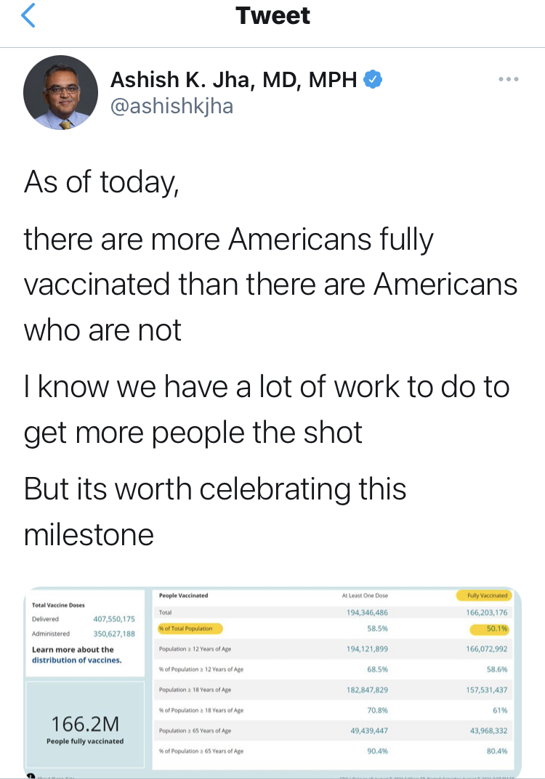Tap the 166.2M people fully vaccinated tile
Viewport: 545px width, 779px height.
(x=83, y=730)
